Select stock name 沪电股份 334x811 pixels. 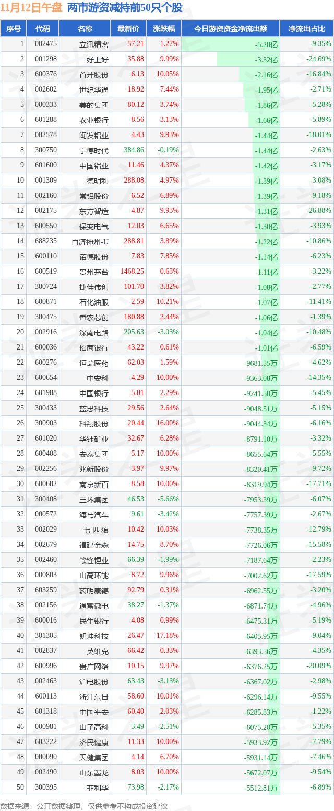(94, 682)
